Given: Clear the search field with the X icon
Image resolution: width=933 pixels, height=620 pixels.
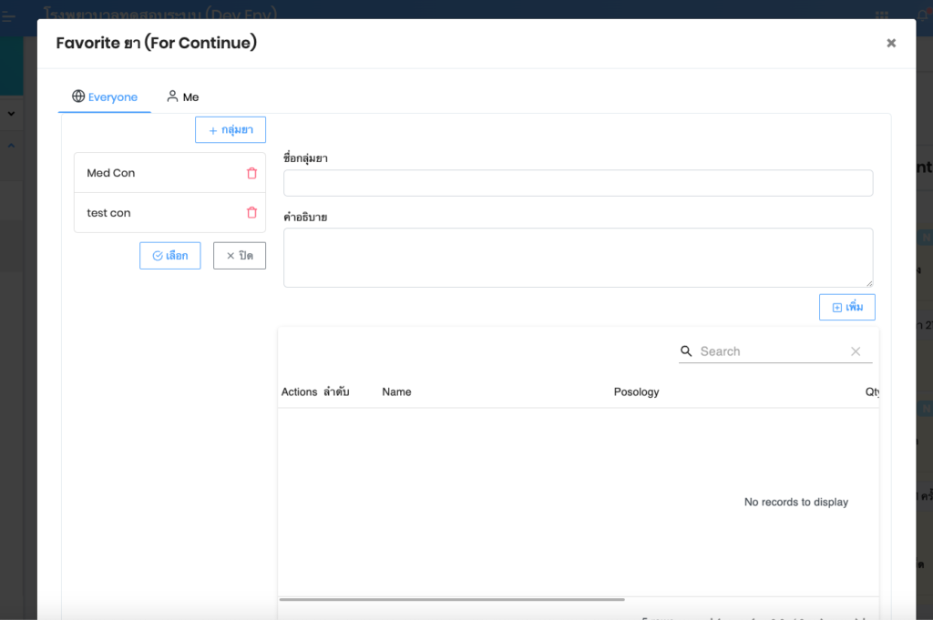Looking at the screenshot, I should click(x=856, y=351).
